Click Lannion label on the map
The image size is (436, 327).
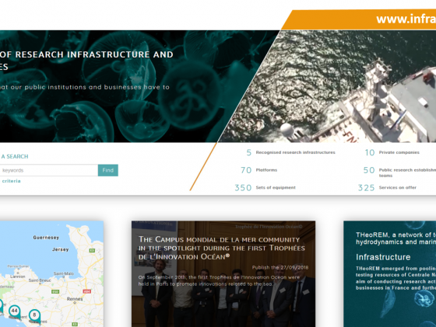coord(17,277)
